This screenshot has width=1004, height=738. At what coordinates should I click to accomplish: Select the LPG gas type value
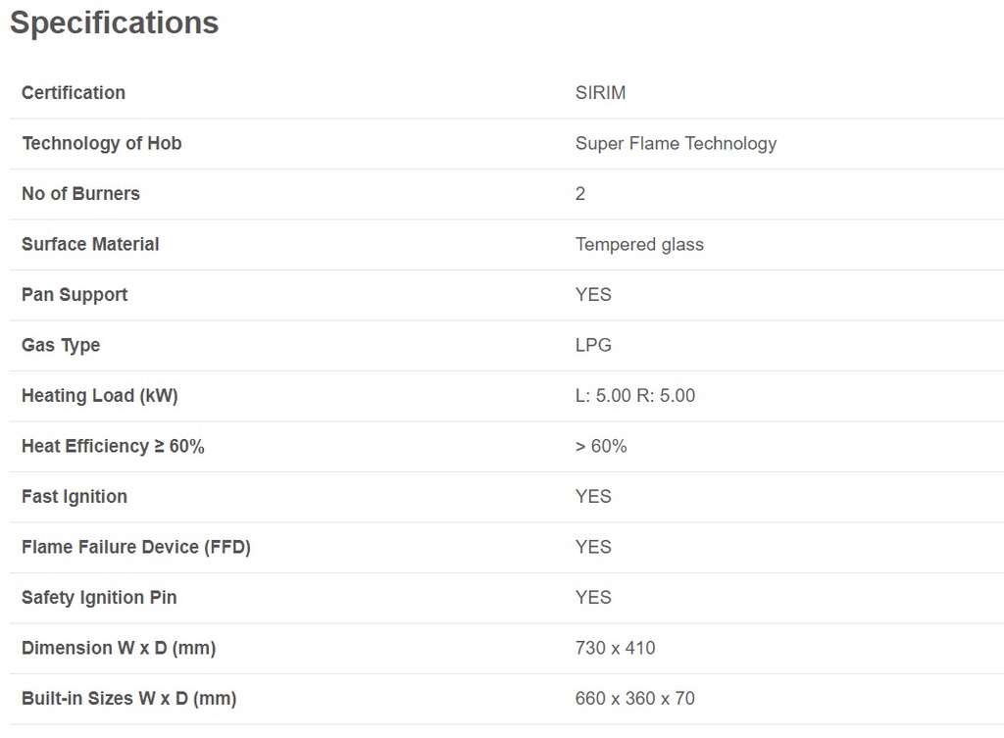pyautogui.click(x=593, y=345)
